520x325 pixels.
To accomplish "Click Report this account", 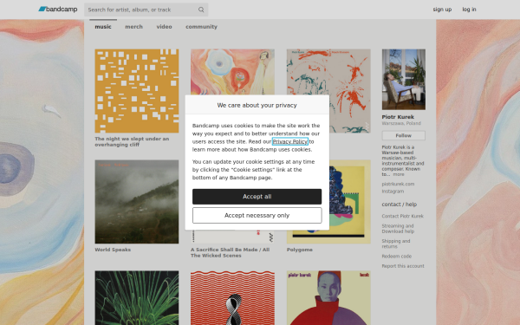I will point(403,266).
